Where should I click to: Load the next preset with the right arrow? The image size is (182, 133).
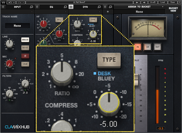coord(144,2)
